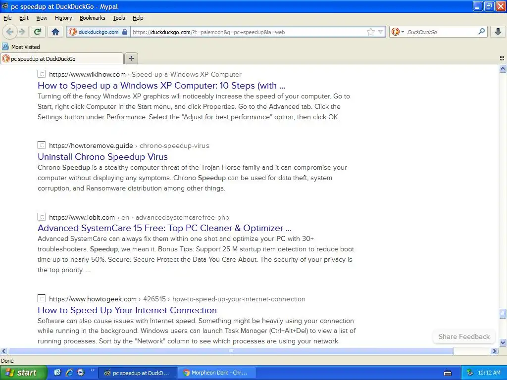
Task: Open the Downloads arrow button
Action: (x=498, y=32)
